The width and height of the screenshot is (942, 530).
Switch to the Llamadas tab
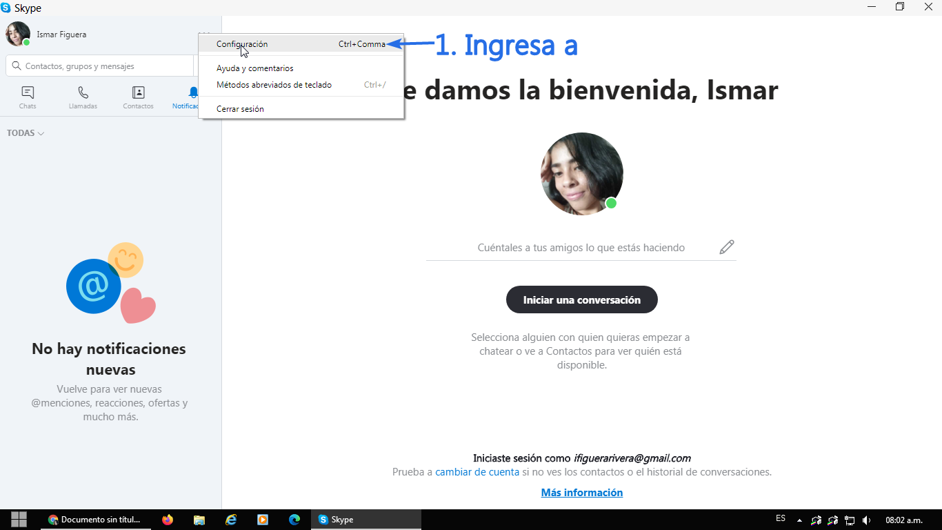pyautogui.click(x=83, y=97)
